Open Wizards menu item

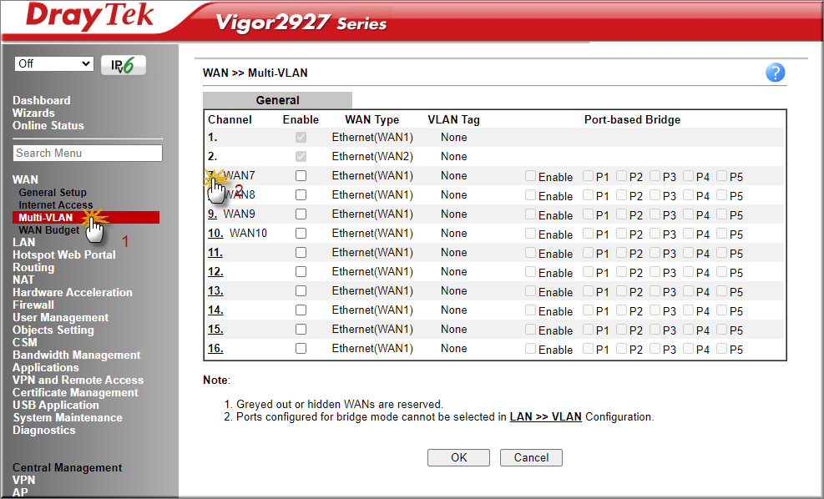tap(33, 113)
